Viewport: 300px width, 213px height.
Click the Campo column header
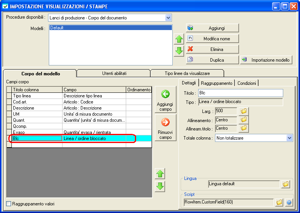94,90
